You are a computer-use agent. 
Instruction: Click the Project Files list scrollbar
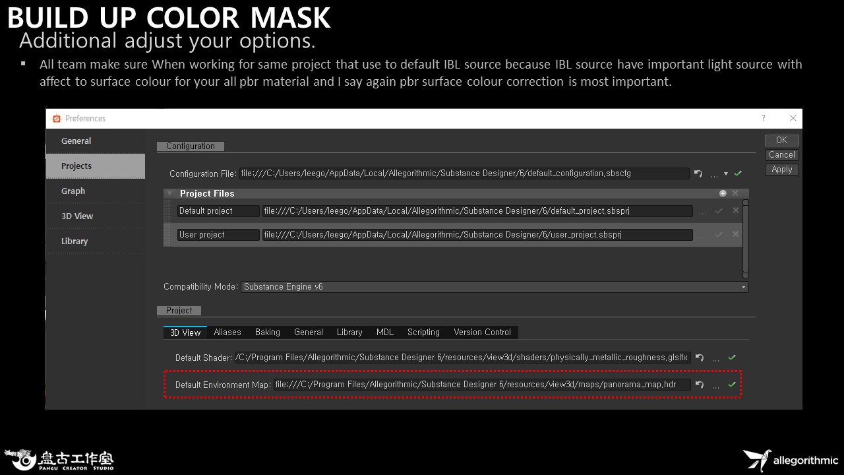click(746, 239)
